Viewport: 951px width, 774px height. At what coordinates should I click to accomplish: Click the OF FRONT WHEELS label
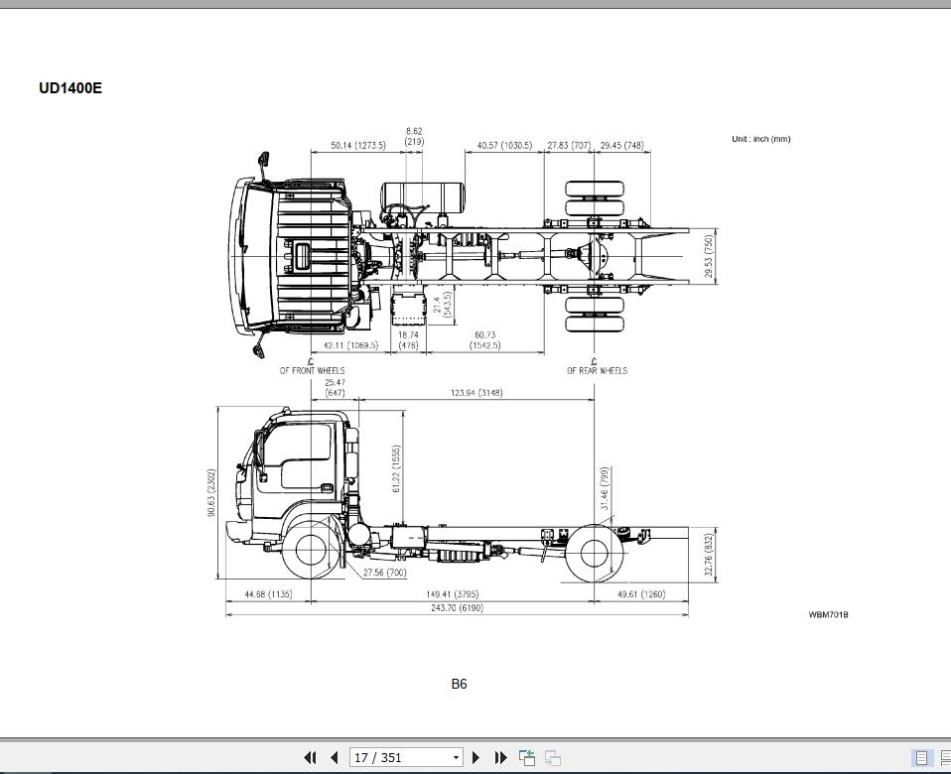pos(312,370)
